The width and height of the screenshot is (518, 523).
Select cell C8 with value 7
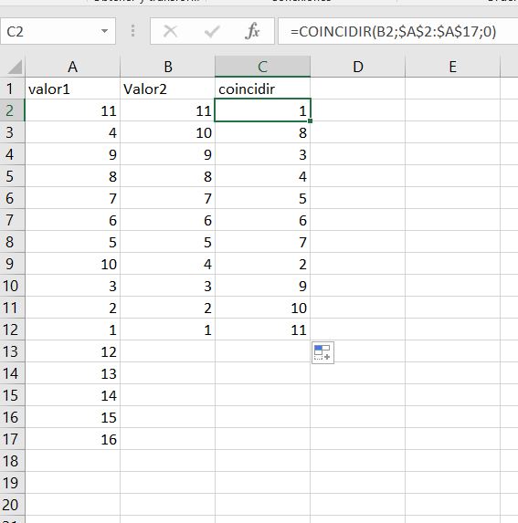coord(263,242)
